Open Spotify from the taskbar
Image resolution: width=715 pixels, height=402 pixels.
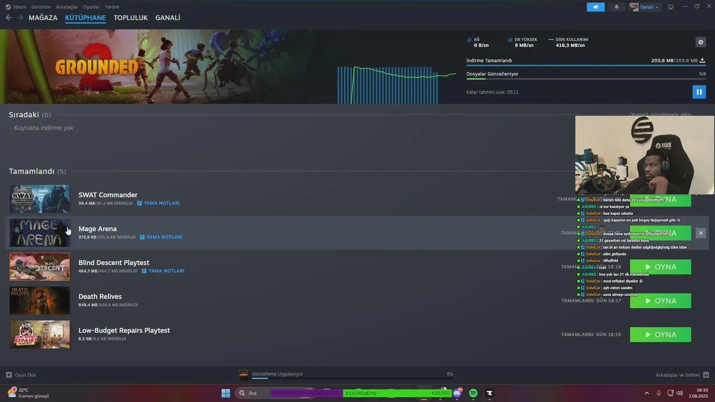[x=473, y=393]
